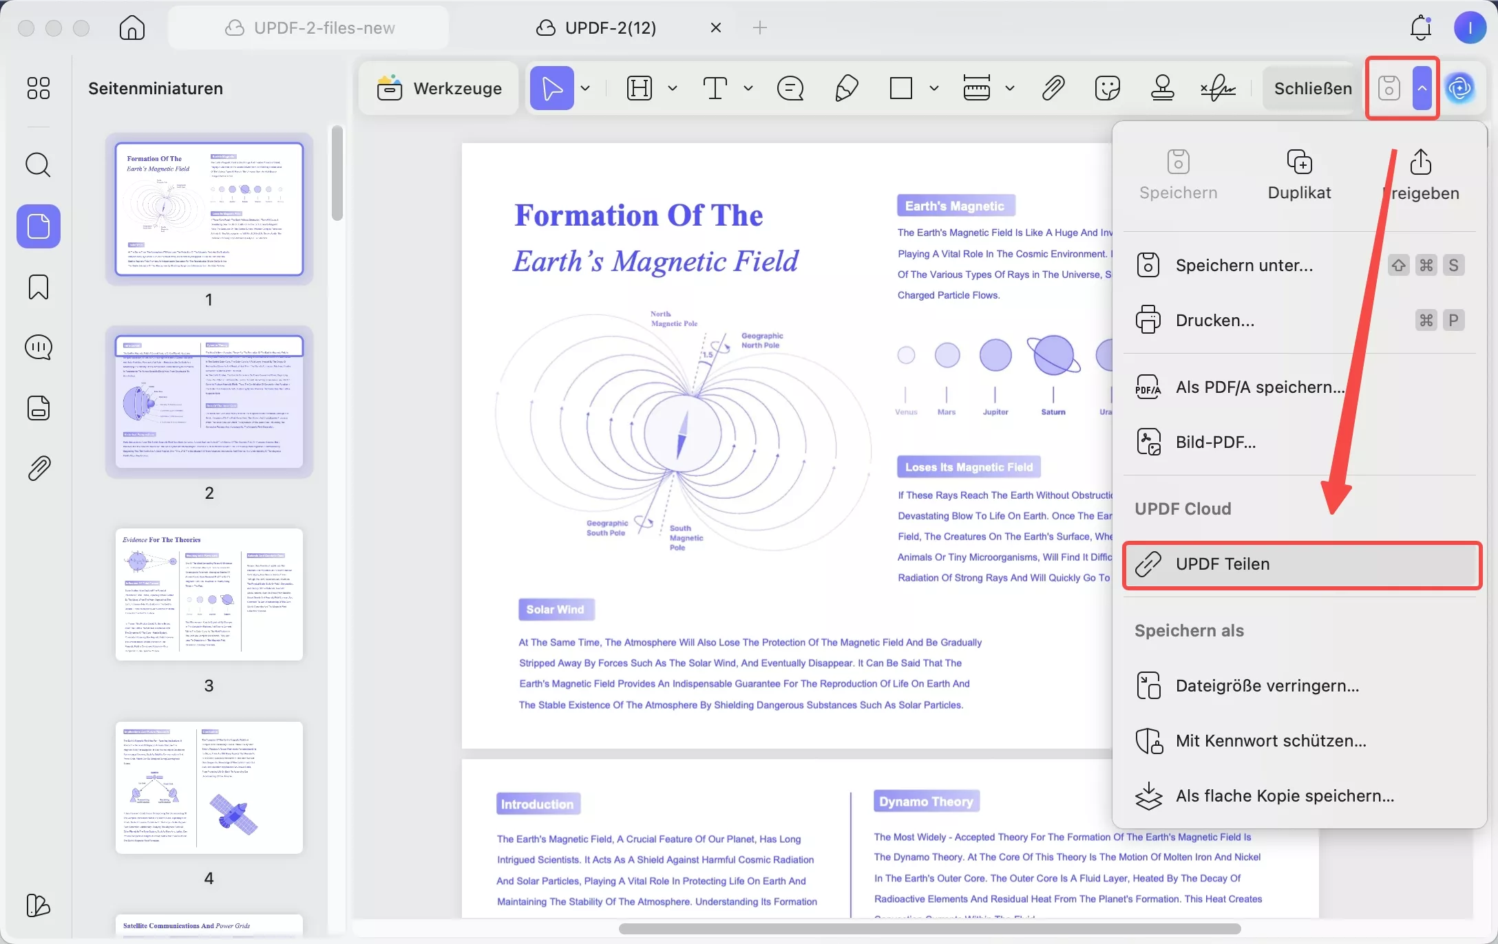Click the Solar Wind heading label
The width and height of the screenshot is (1498, 944).
coord(556,610)
